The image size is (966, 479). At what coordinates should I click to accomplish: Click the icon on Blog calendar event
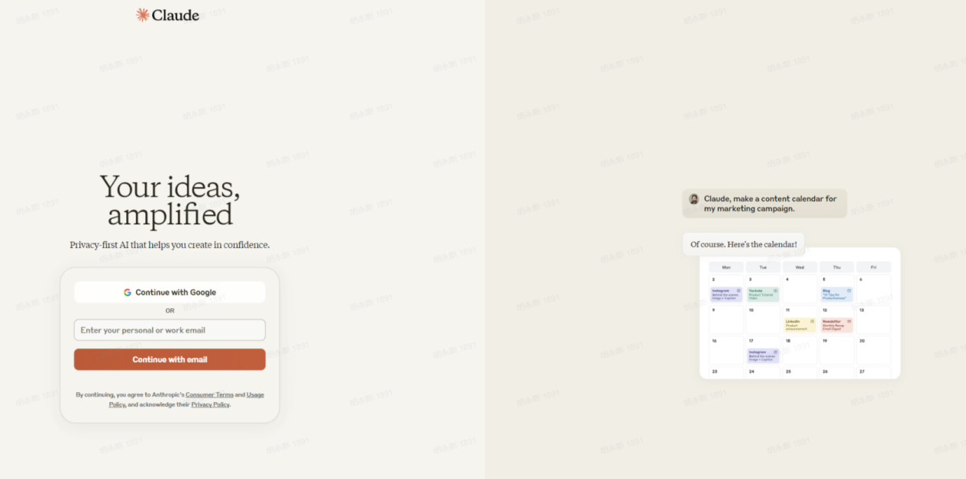pos(849,291)
